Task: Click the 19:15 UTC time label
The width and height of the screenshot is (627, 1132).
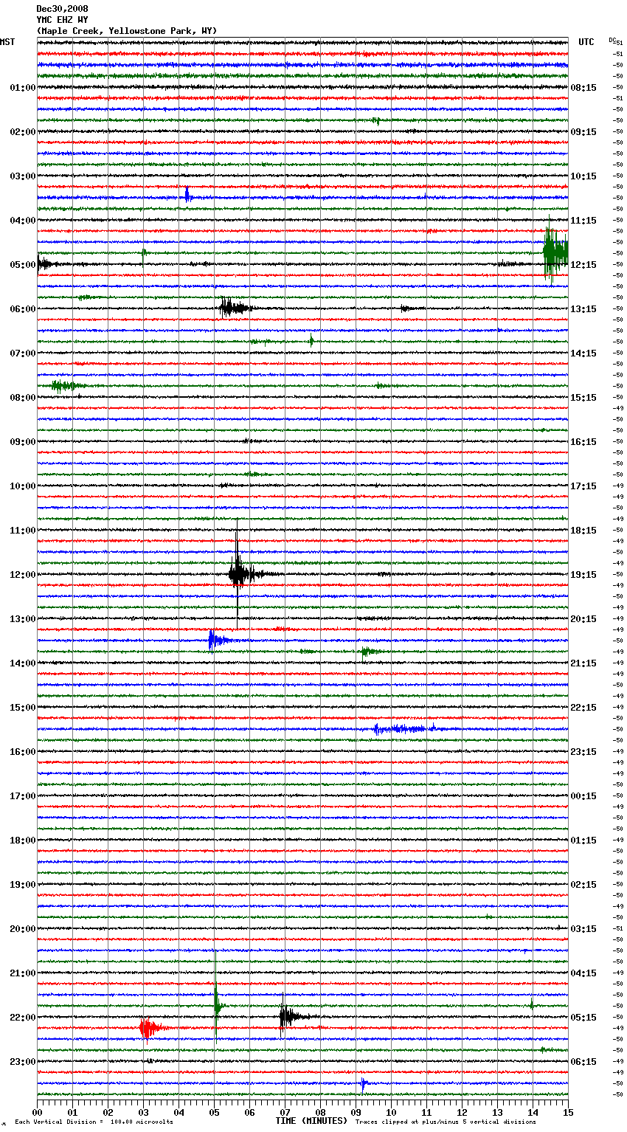Action: point(583,575)
